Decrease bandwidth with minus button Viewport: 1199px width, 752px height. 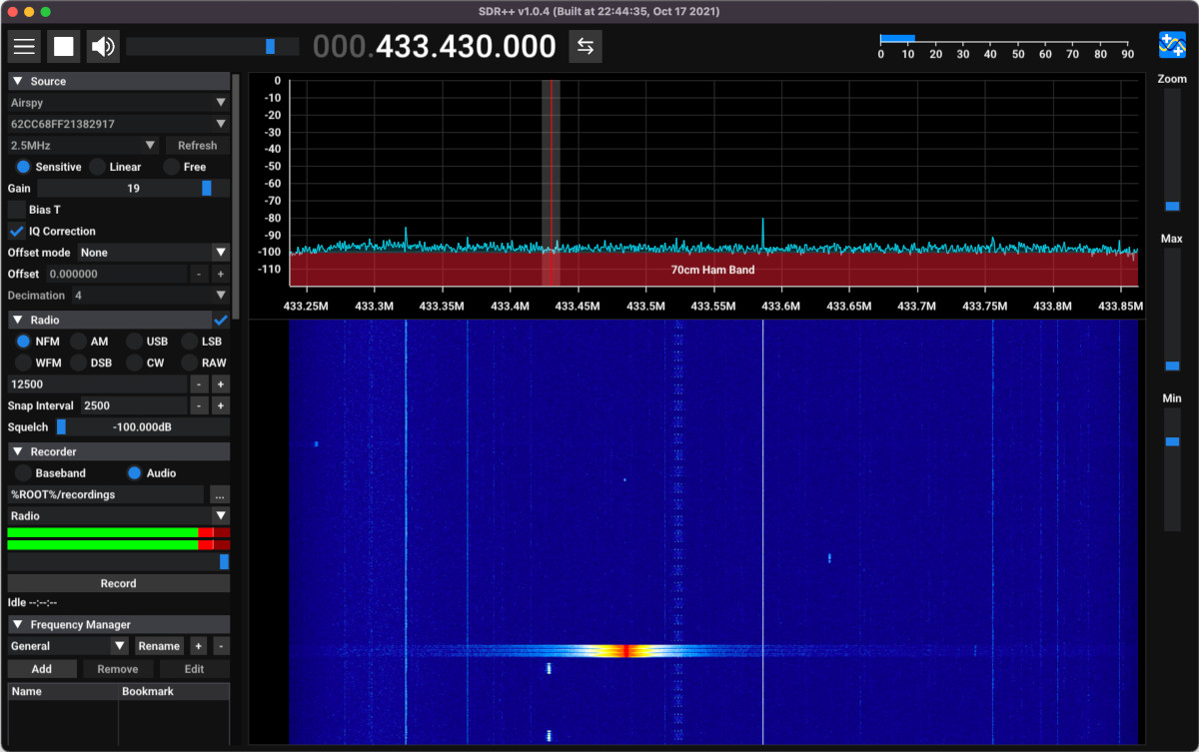[200, 384]
